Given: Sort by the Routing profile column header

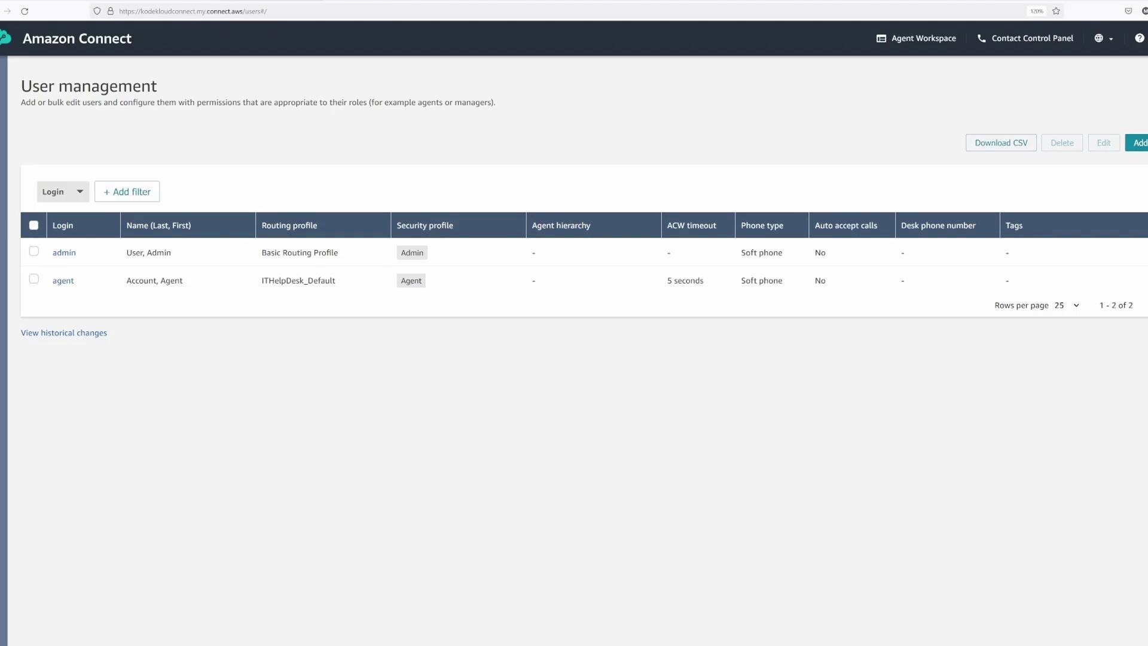Looking at the screenshot, I should click(x=289, y=226).
